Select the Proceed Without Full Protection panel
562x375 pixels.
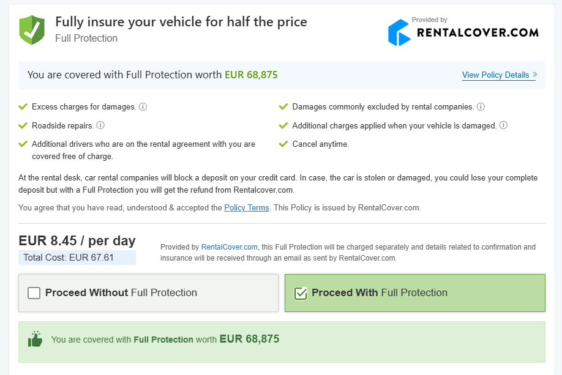(148, 293)
